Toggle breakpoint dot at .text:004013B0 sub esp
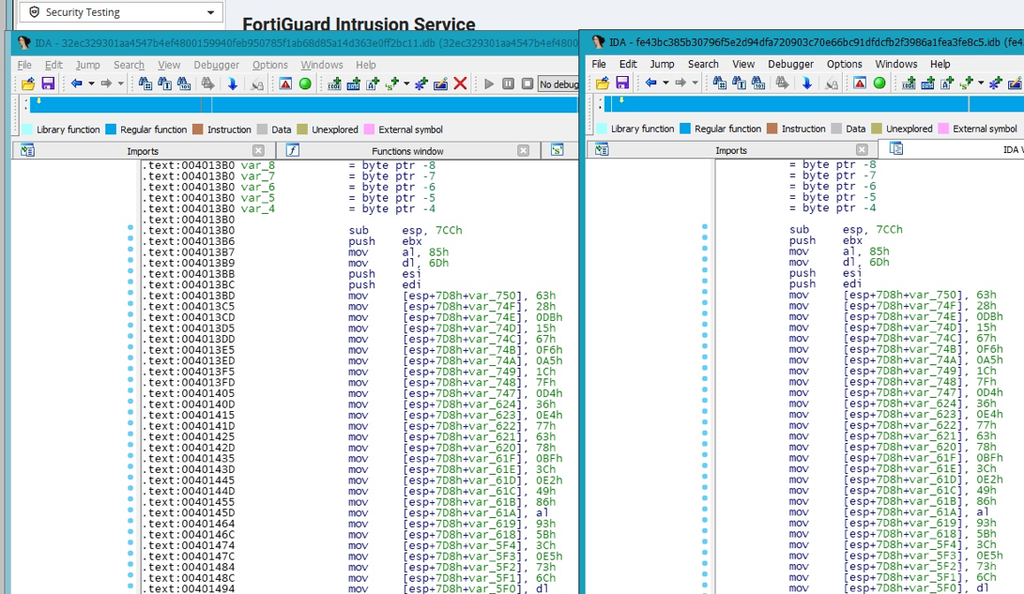 pos(130,228)
